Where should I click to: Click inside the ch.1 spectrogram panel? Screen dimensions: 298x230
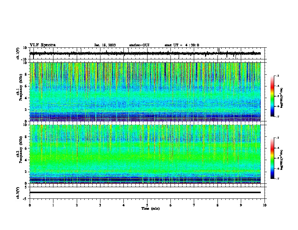click(145, 92)
